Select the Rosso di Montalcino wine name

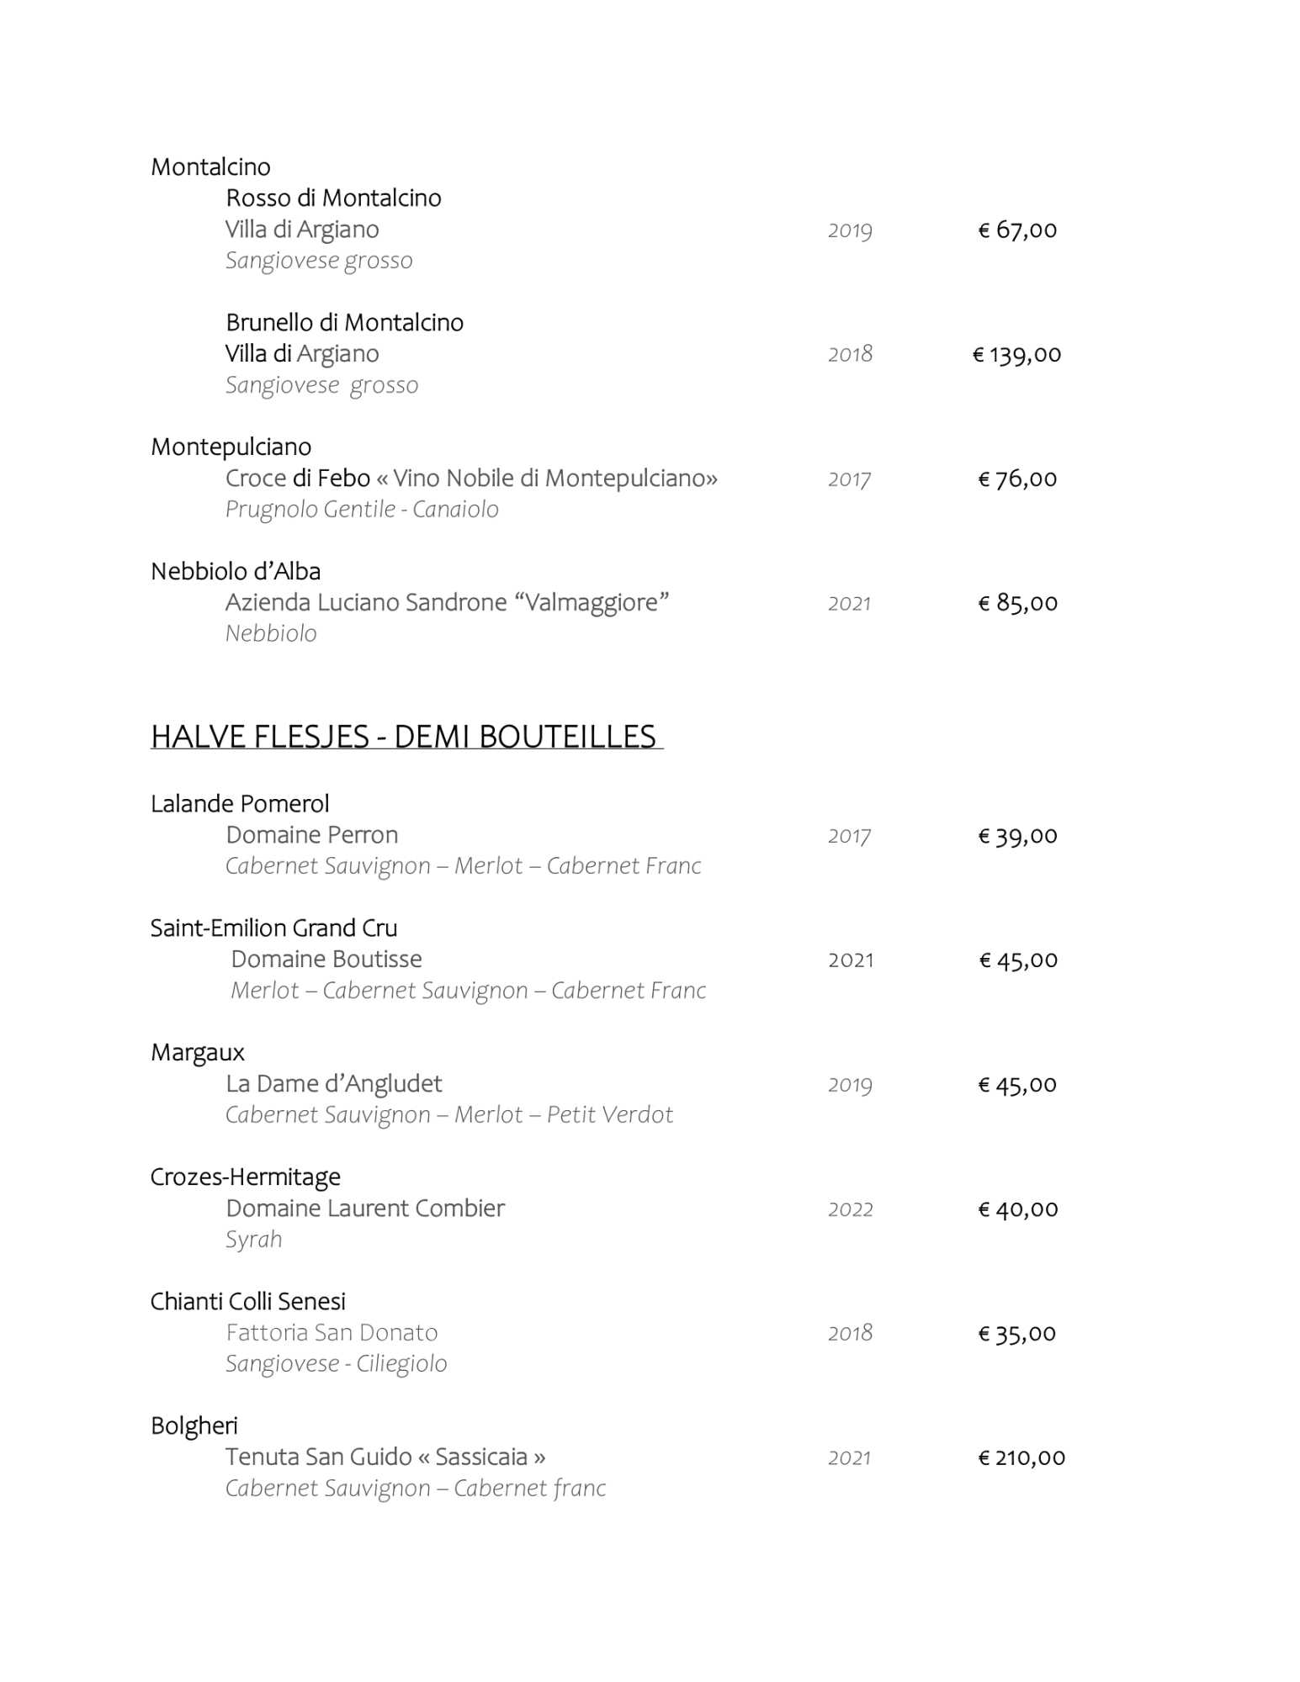tap(333, 198)
